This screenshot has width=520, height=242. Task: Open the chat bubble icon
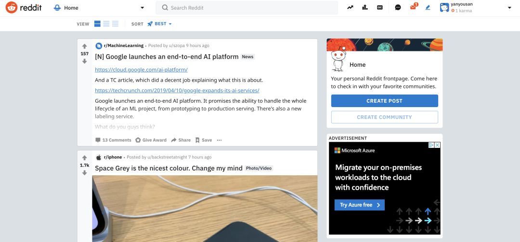pos(398,8)
